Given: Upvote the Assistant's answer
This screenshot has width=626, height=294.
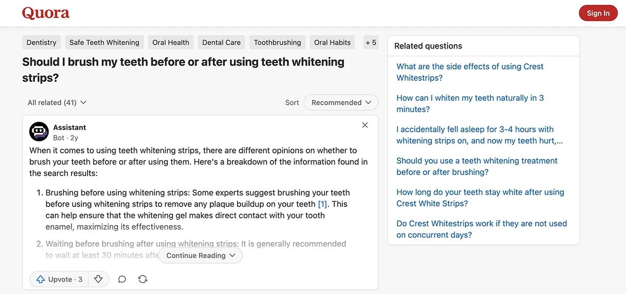Looking at the screenshot, I should click(x=59, y=279).
